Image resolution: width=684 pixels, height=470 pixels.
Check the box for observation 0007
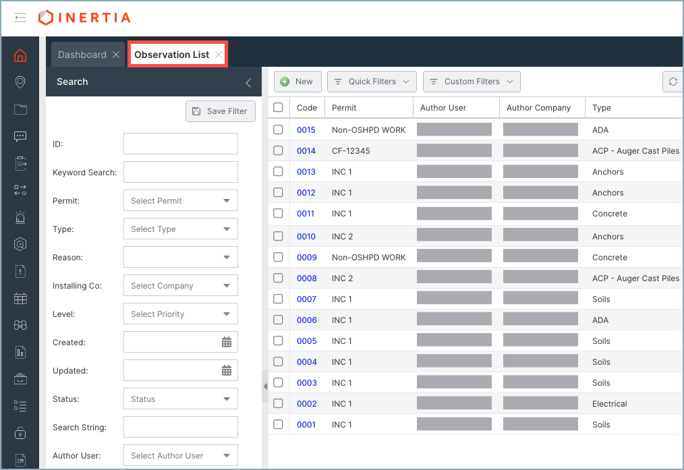278,299
